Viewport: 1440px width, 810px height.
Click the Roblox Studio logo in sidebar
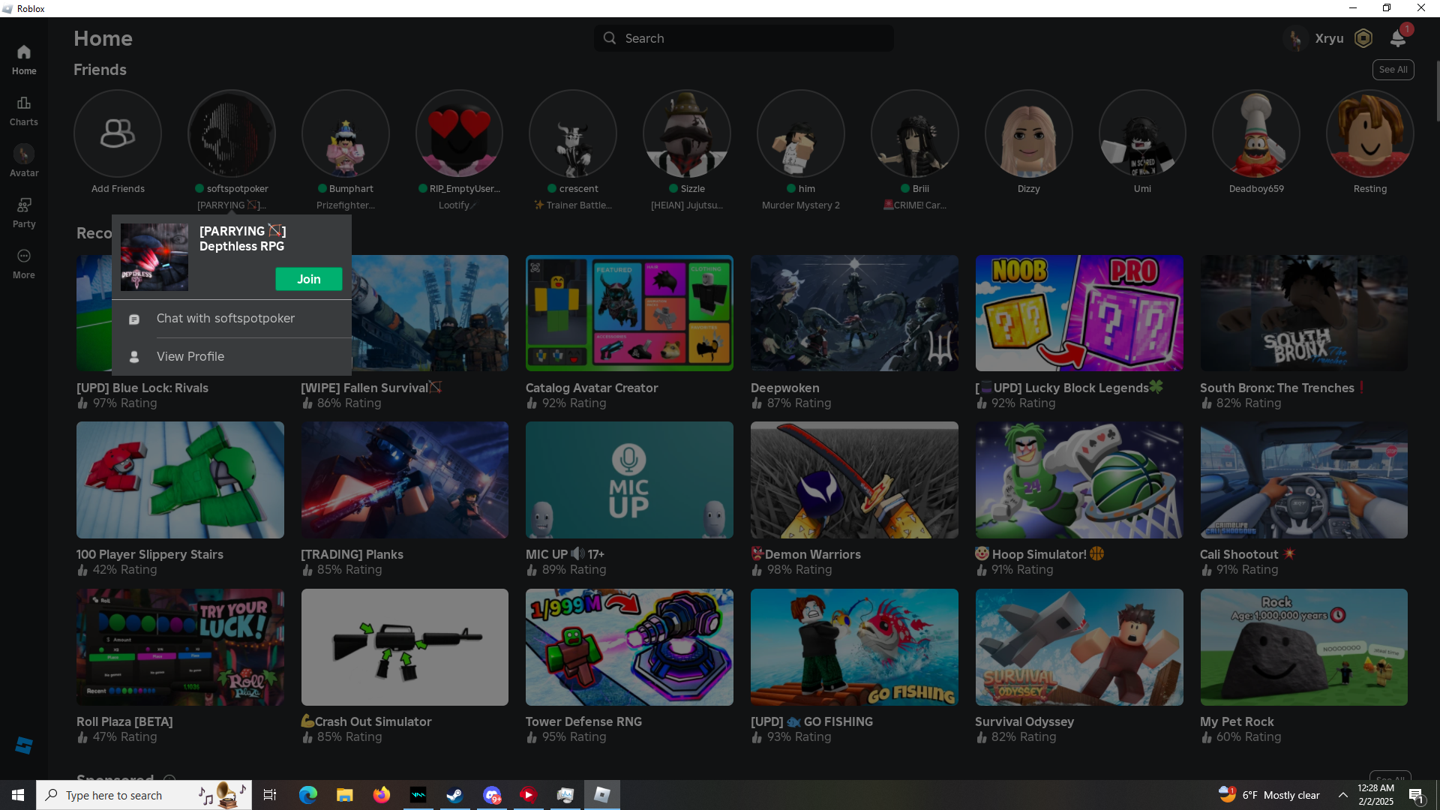(x=24, y=745)
